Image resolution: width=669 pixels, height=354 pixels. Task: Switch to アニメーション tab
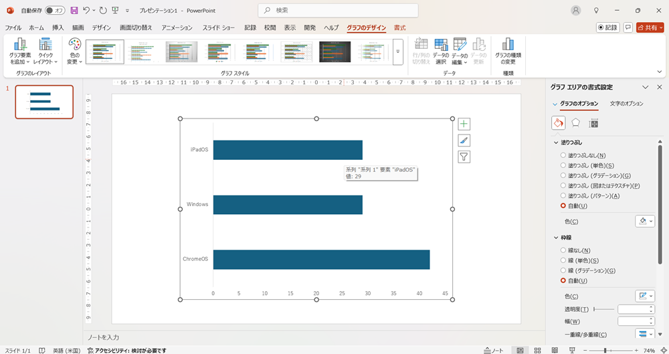pos(177,27)
